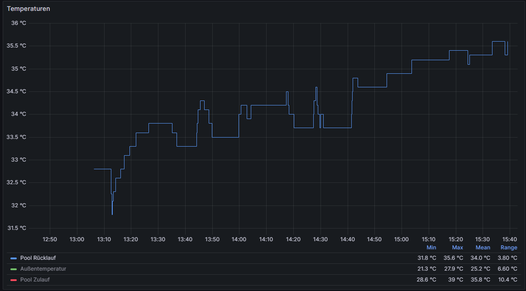526x291 pixels.
Task: Click the Außentemperatur mean value 25.2 °C
Action: (480, 269)
